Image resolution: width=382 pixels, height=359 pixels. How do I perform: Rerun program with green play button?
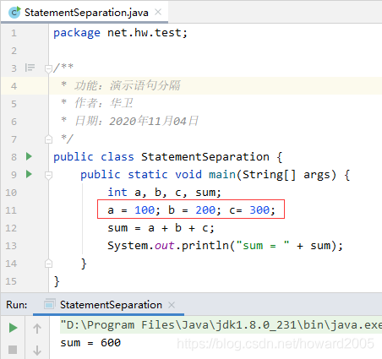(x=13, y=328)
